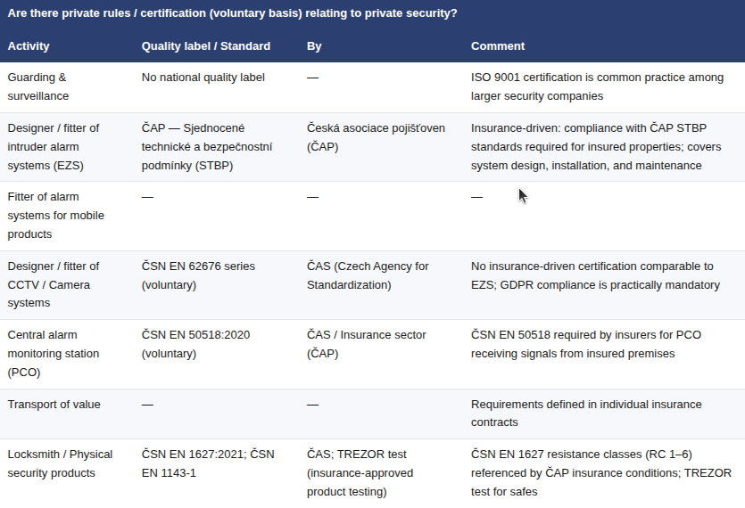Click the "Quality label / Standard" column header
Viewport: 745px width, 508px height.
205,46
